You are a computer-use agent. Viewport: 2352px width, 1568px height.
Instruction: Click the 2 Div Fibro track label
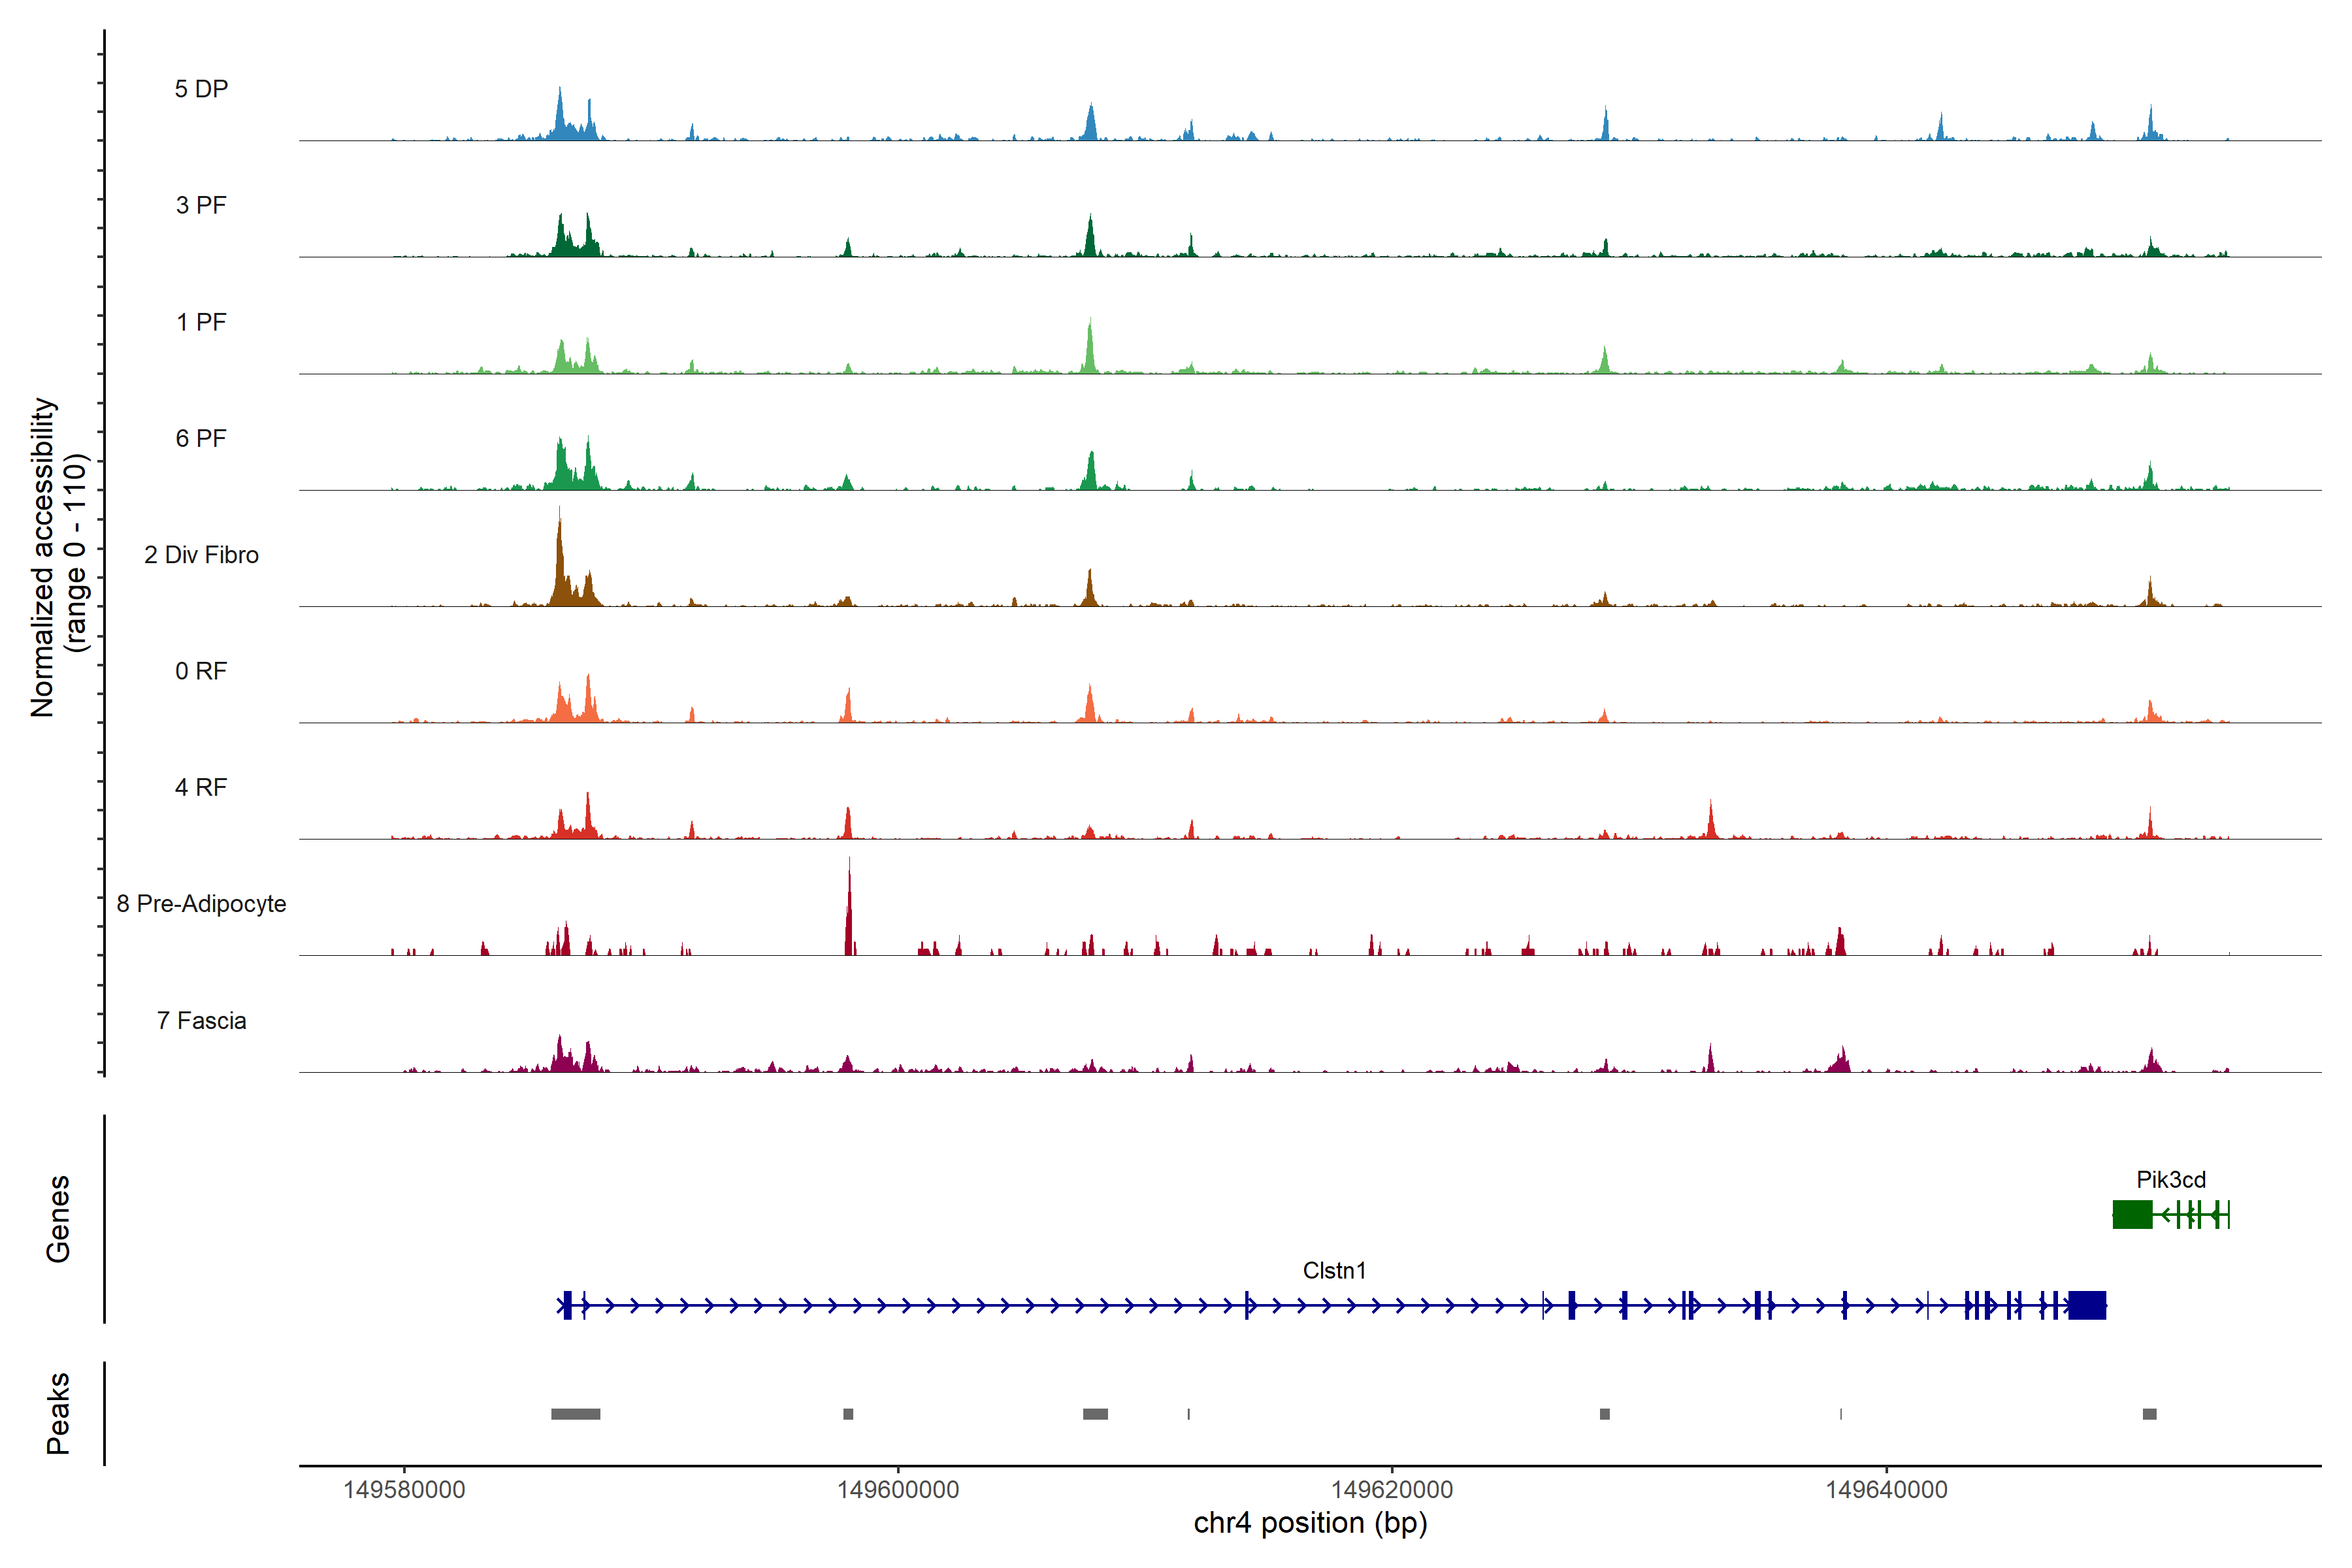201,555
